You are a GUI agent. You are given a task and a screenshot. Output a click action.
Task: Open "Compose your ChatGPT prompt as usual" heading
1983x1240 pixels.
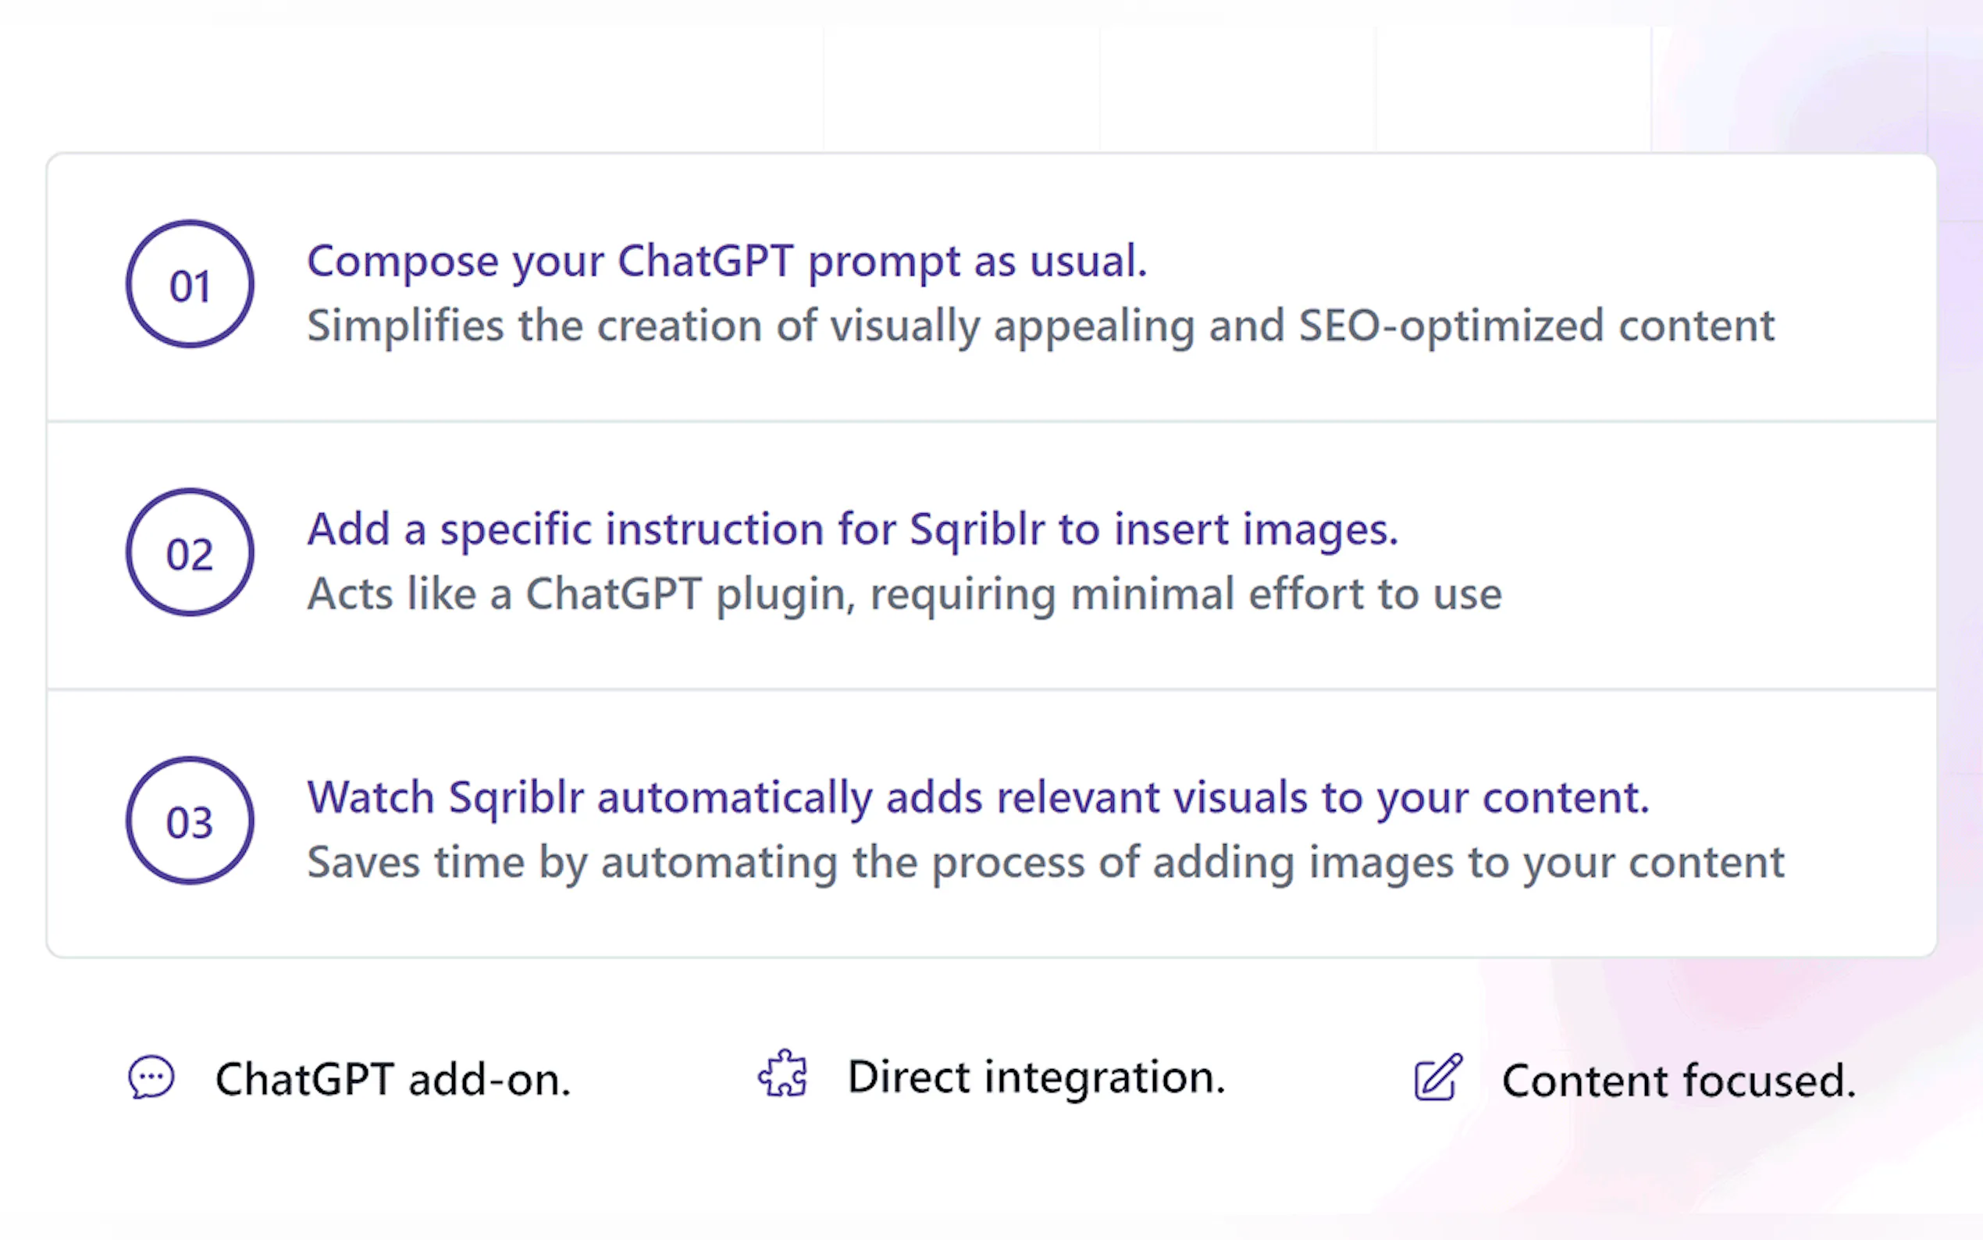[726, 261]
